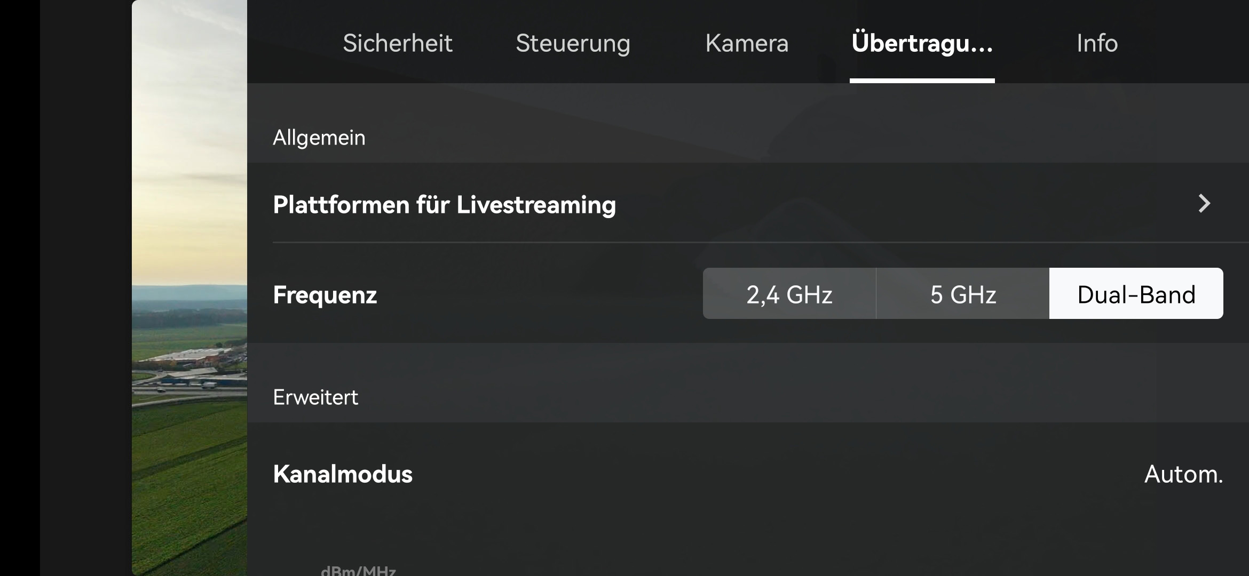Tap the Kanalmodus setting label
Screen dimensions: 1249x576
coord(343,474)
